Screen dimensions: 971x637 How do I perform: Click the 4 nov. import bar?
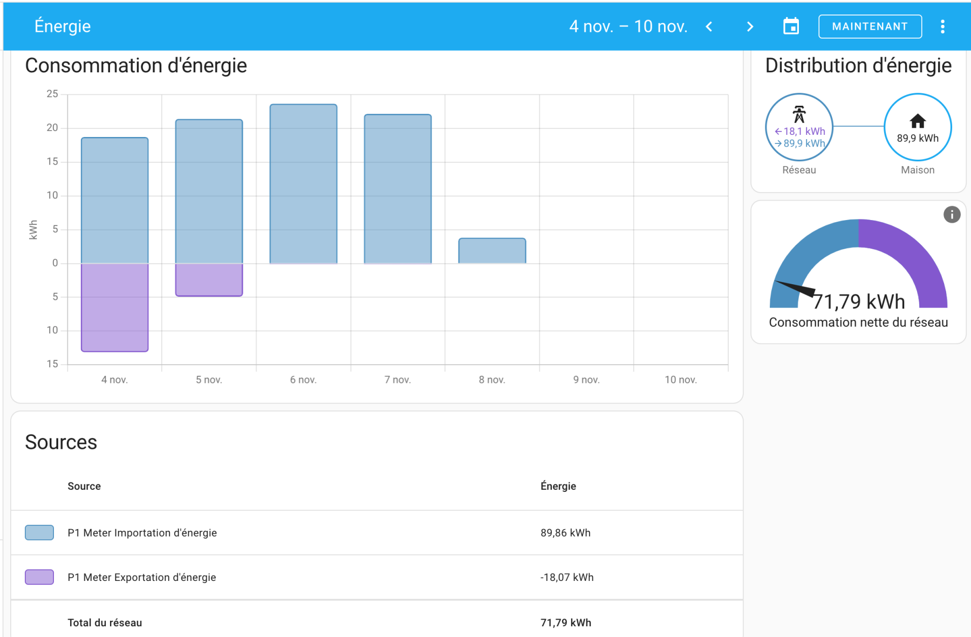point(115,201)
